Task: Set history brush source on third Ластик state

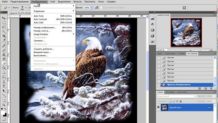Action: 159,65
